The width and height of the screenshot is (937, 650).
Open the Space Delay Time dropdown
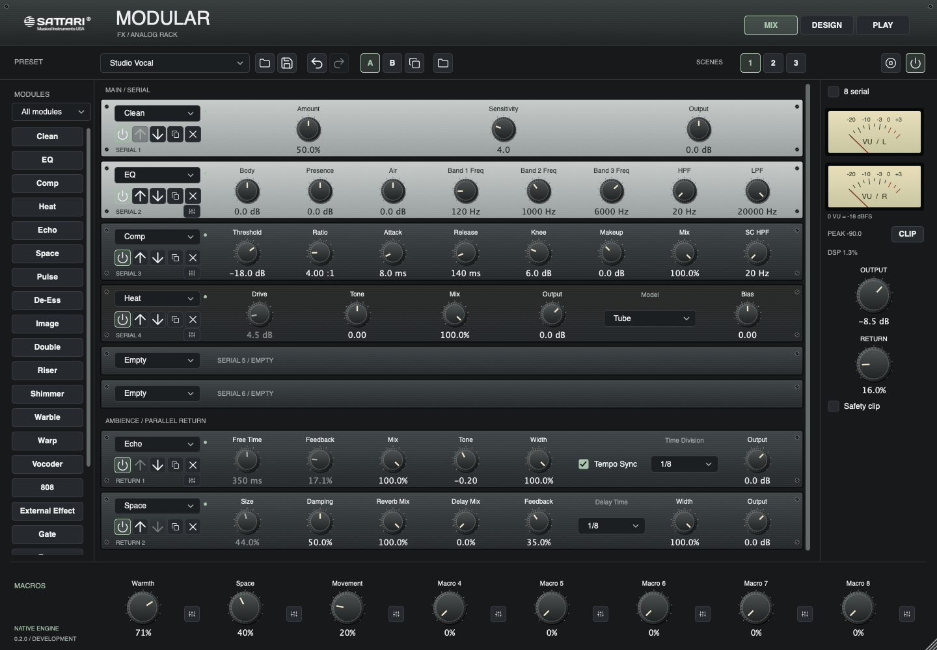(611, 526)
